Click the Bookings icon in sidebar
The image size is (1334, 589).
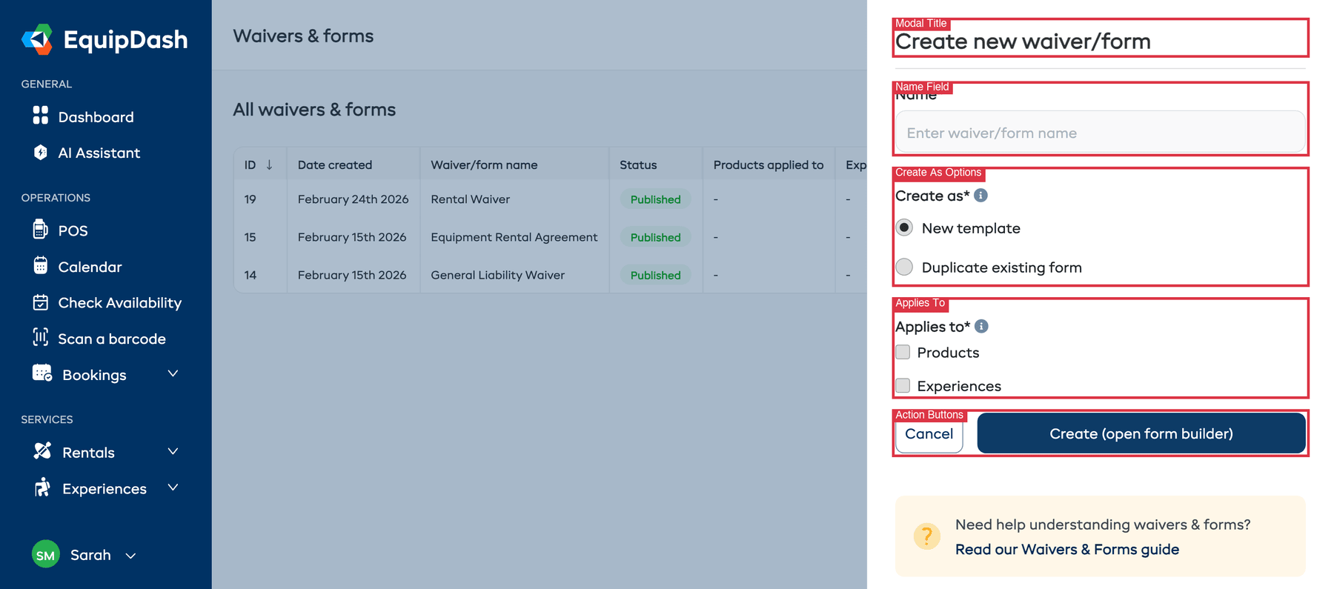[42, 373]
